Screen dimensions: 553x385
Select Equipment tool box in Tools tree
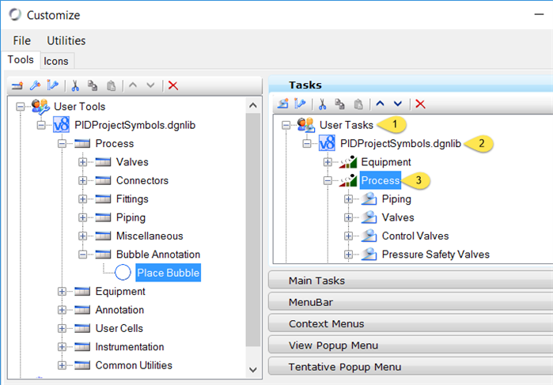coord(120,291)
